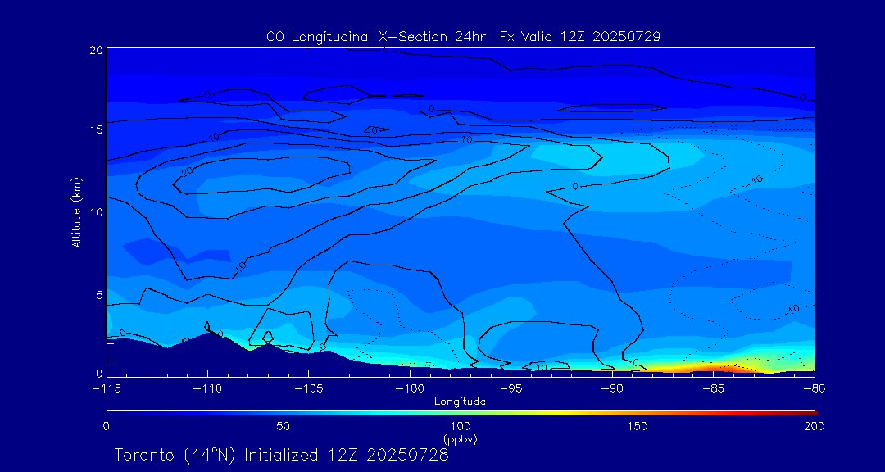Click the horizontal ppbv color scale bar
The image size is (885, 472).
click(x=461, y=413)
